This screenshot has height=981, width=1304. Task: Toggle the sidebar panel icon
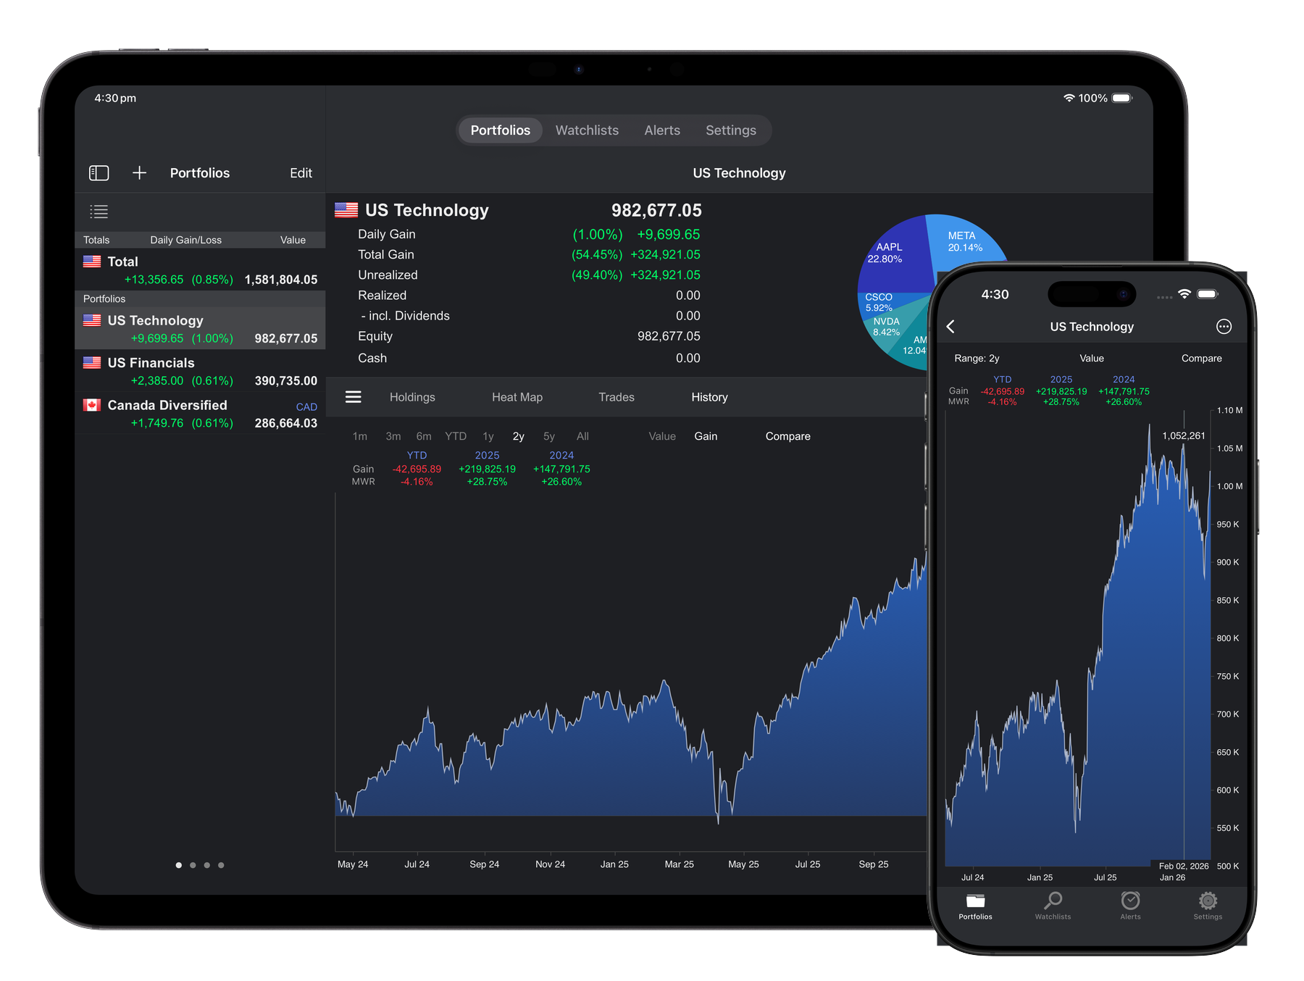click(x=99, y=173)
